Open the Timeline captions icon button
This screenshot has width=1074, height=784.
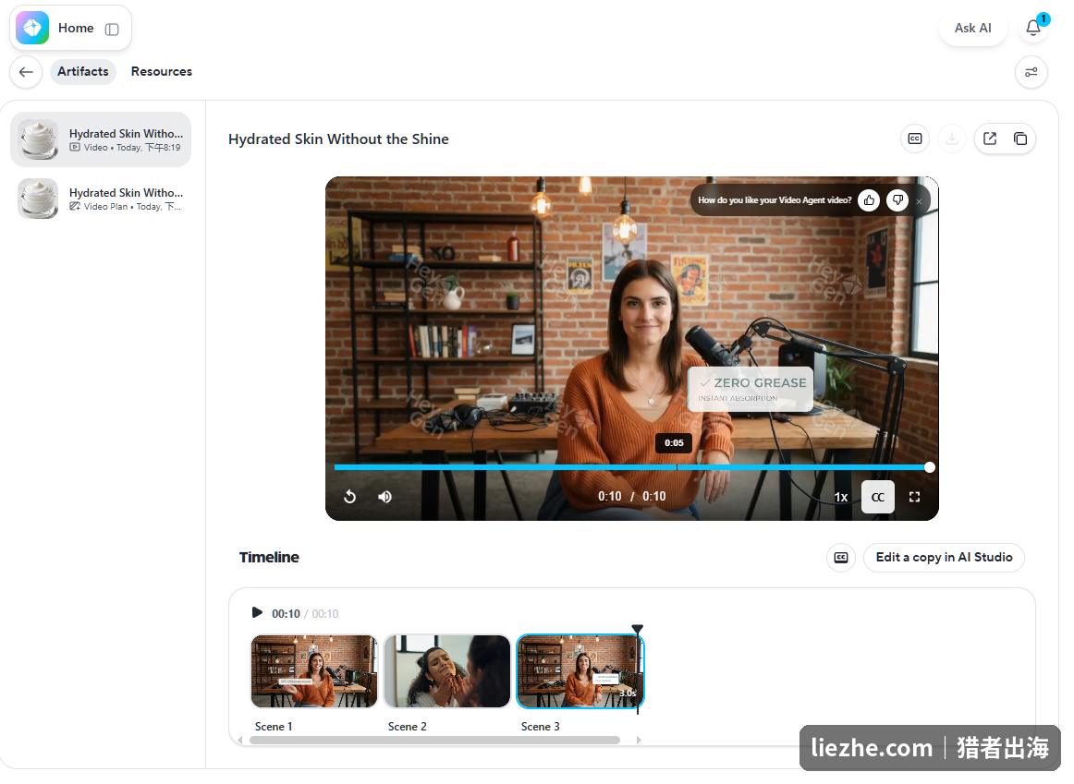click(841, 558)
